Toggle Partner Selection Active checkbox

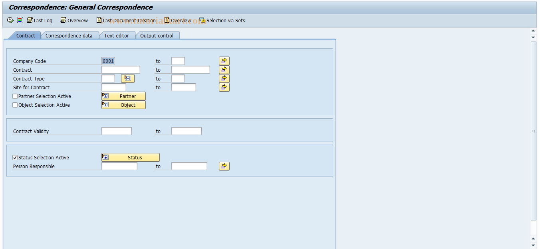coord(15,96)
